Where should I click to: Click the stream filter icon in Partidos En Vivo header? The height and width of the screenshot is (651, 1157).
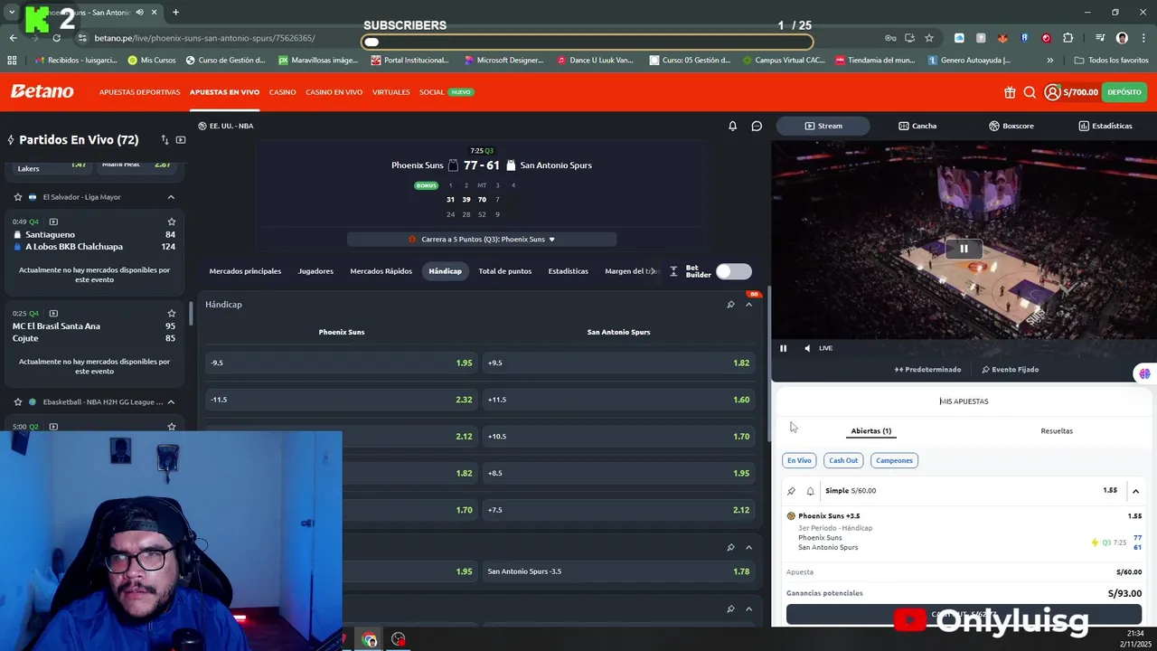[181, 140]
